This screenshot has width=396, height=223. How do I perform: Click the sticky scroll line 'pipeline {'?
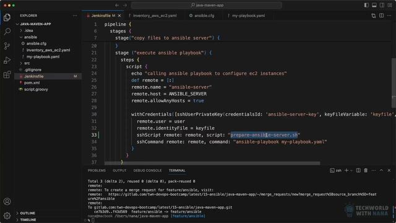118,24
